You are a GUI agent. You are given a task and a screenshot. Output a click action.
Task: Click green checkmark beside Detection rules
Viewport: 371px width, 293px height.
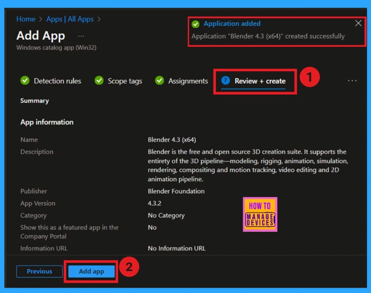click(25, 80)
